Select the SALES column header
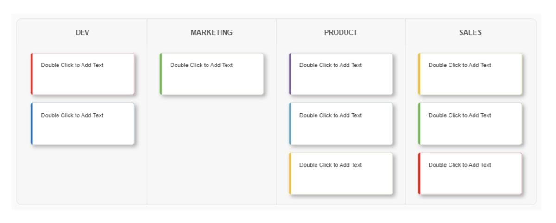Image resolution: width=556 pixels, height=223 pixels. pos(470,33)
